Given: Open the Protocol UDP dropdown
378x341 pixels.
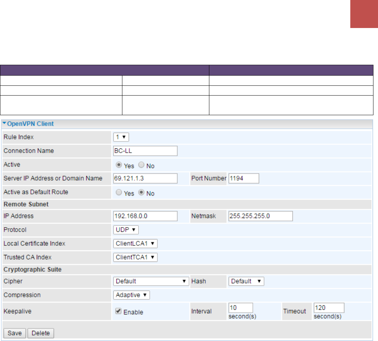Looking at the screenshot, I should click(126, 230).
